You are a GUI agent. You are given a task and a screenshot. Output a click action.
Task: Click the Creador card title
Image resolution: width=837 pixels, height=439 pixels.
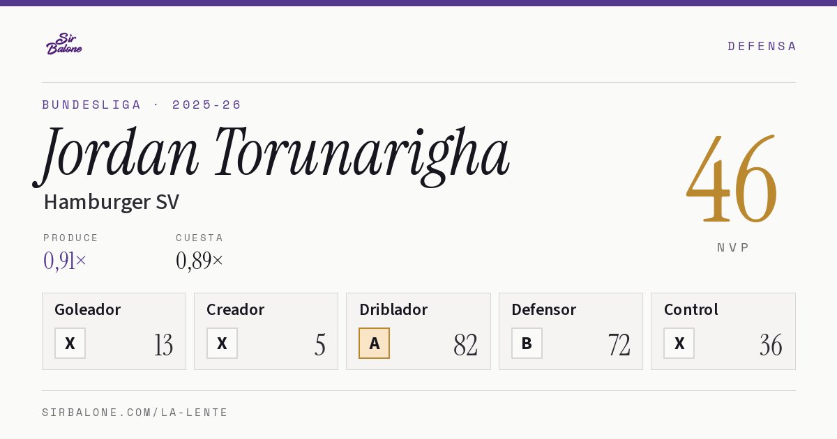236,309
